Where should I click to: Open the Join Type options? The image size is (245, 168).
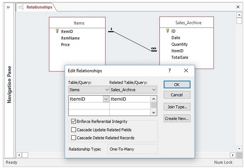click(177, 107)
